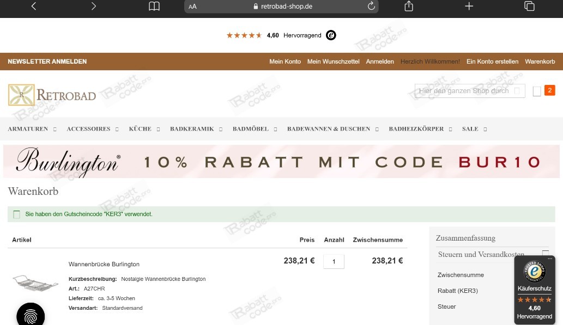This screenshot has height=325, width=563.
Task: Tap the AA reader text-size button
Action: [x=192, y=7]
